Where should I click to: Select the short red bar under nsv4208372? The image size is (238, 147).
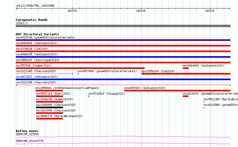coord(186,96)
